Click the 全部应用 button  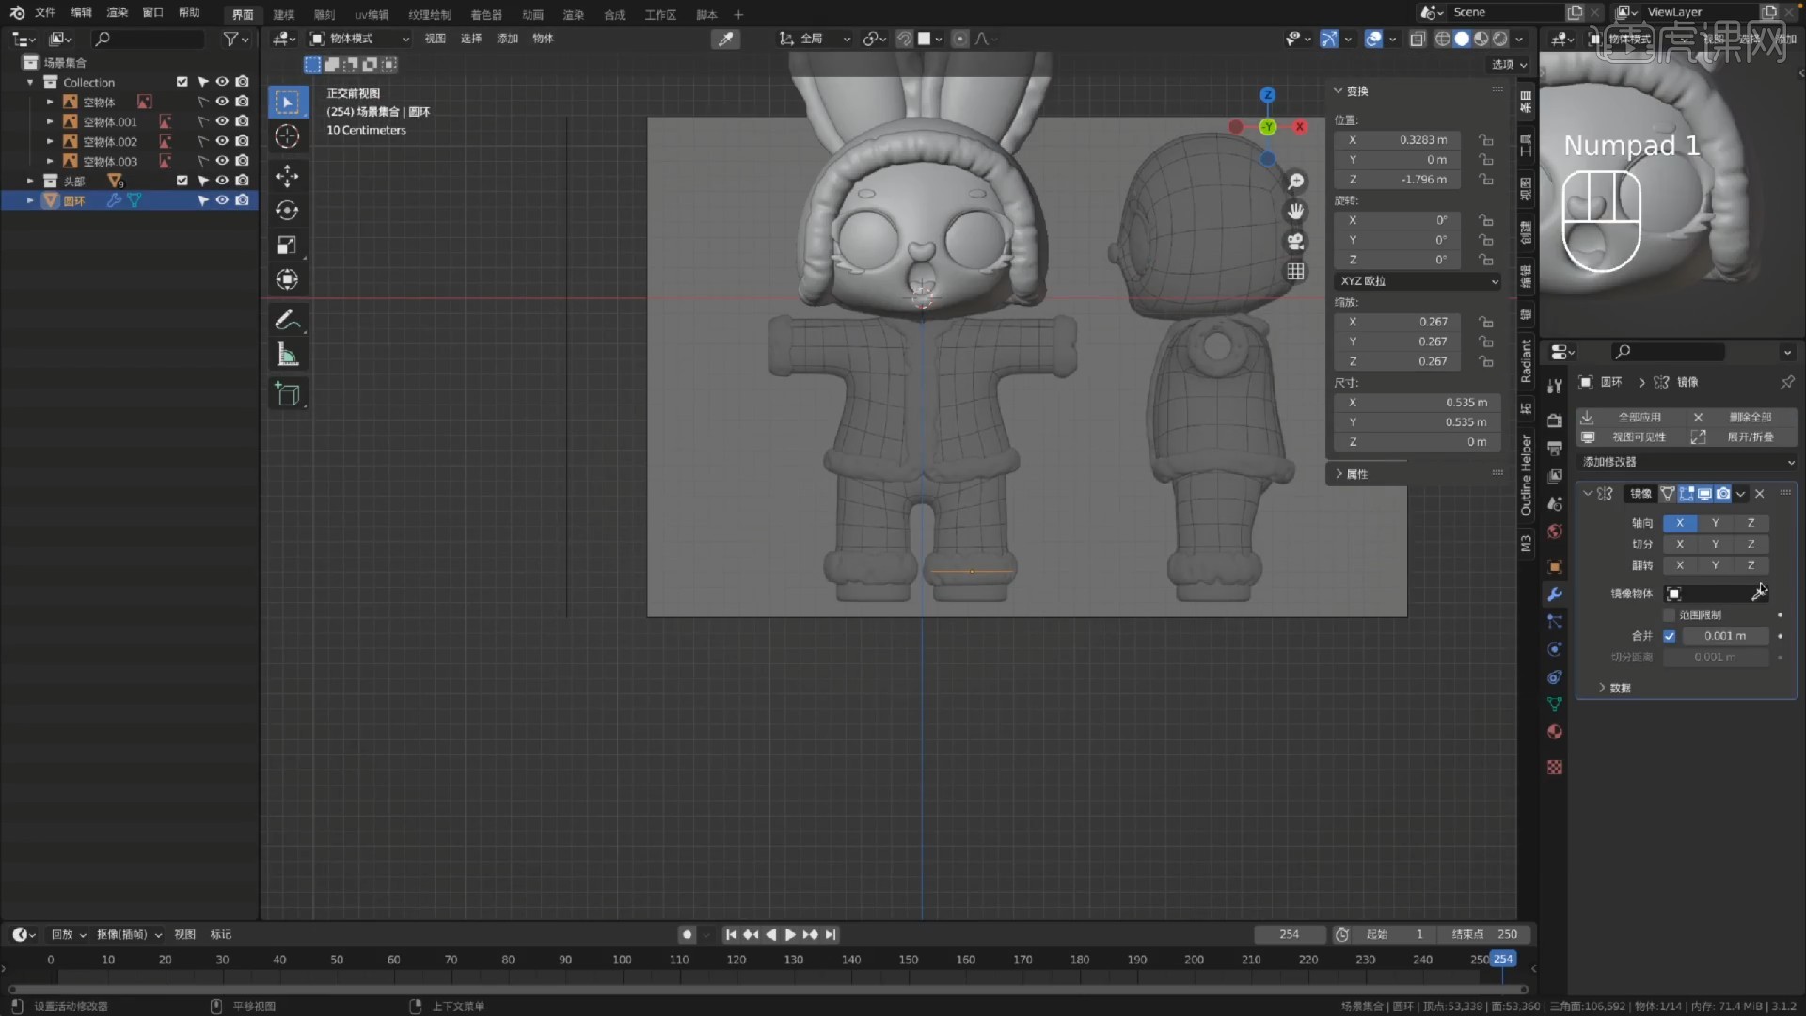point(1630,417)
